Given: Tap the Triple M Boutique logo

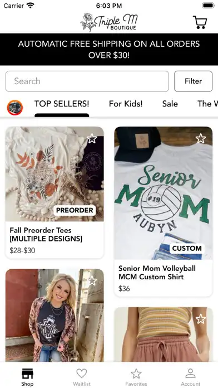Looking at the screenshot, I should pos(109,22).
